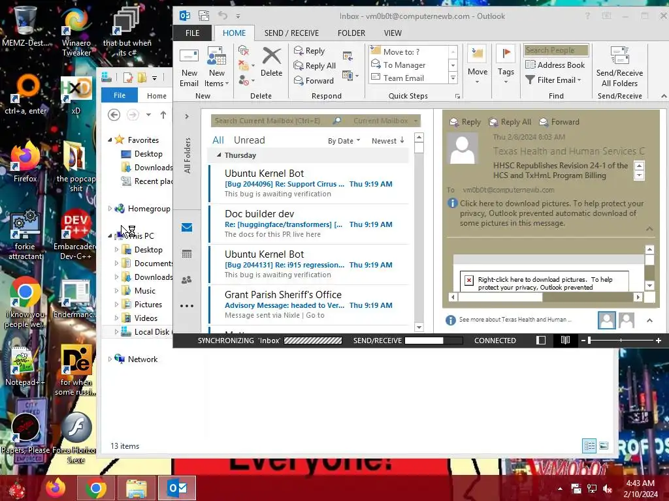The width and height of the screenshot is (669, 501).
Task: Open the Tags menu
Action: pos(506,65)
